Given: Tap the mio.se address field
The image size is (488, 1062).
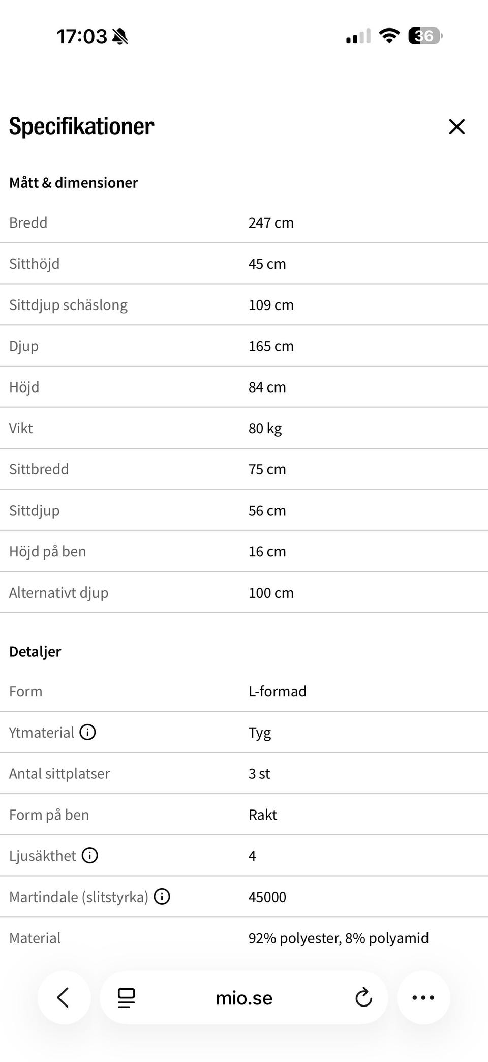Looking at the screenshot, I should 244,998.
